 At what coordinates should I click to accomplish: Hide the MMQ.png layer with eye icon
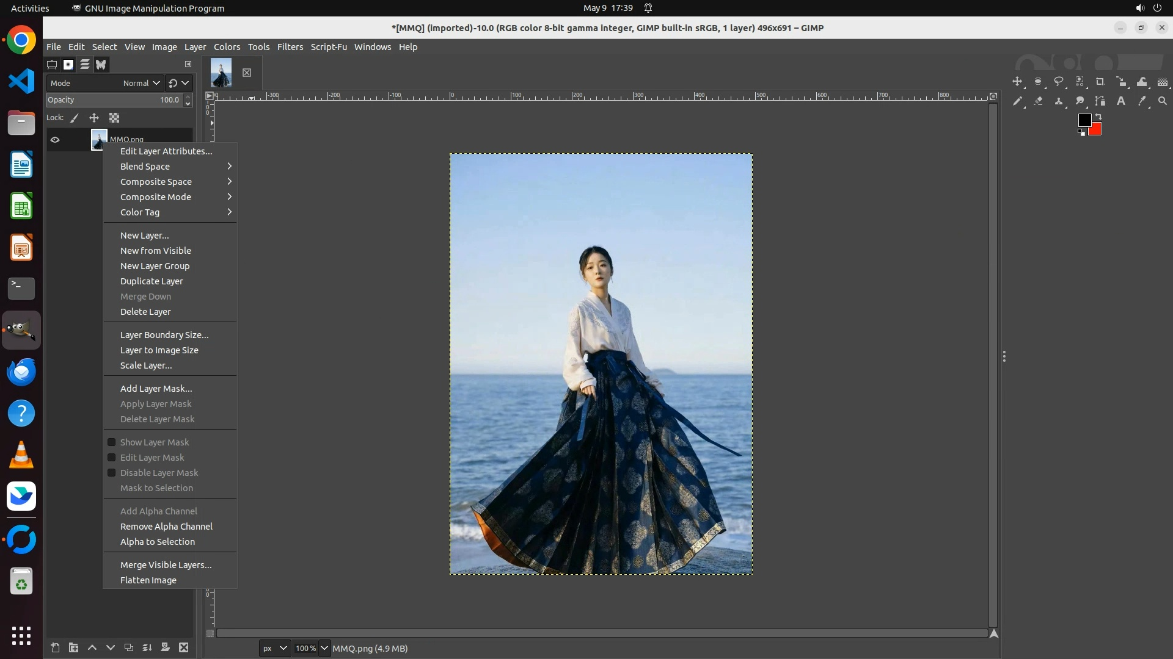(x=55, y=140)
